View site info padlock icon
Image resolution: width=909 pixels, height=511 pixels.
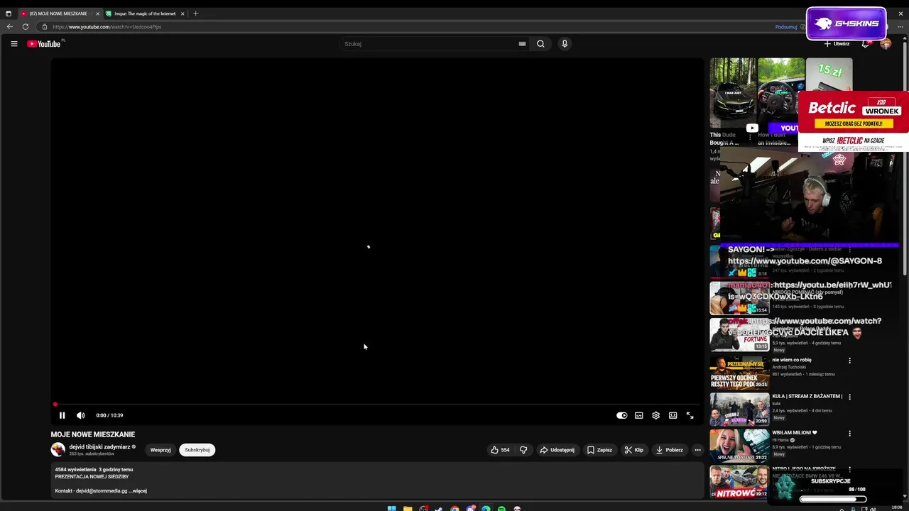[45, 27]
